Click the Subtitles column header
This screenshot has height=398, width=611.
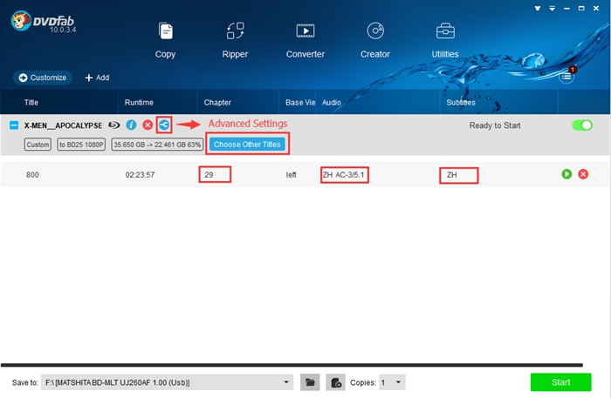pos(461,103)
